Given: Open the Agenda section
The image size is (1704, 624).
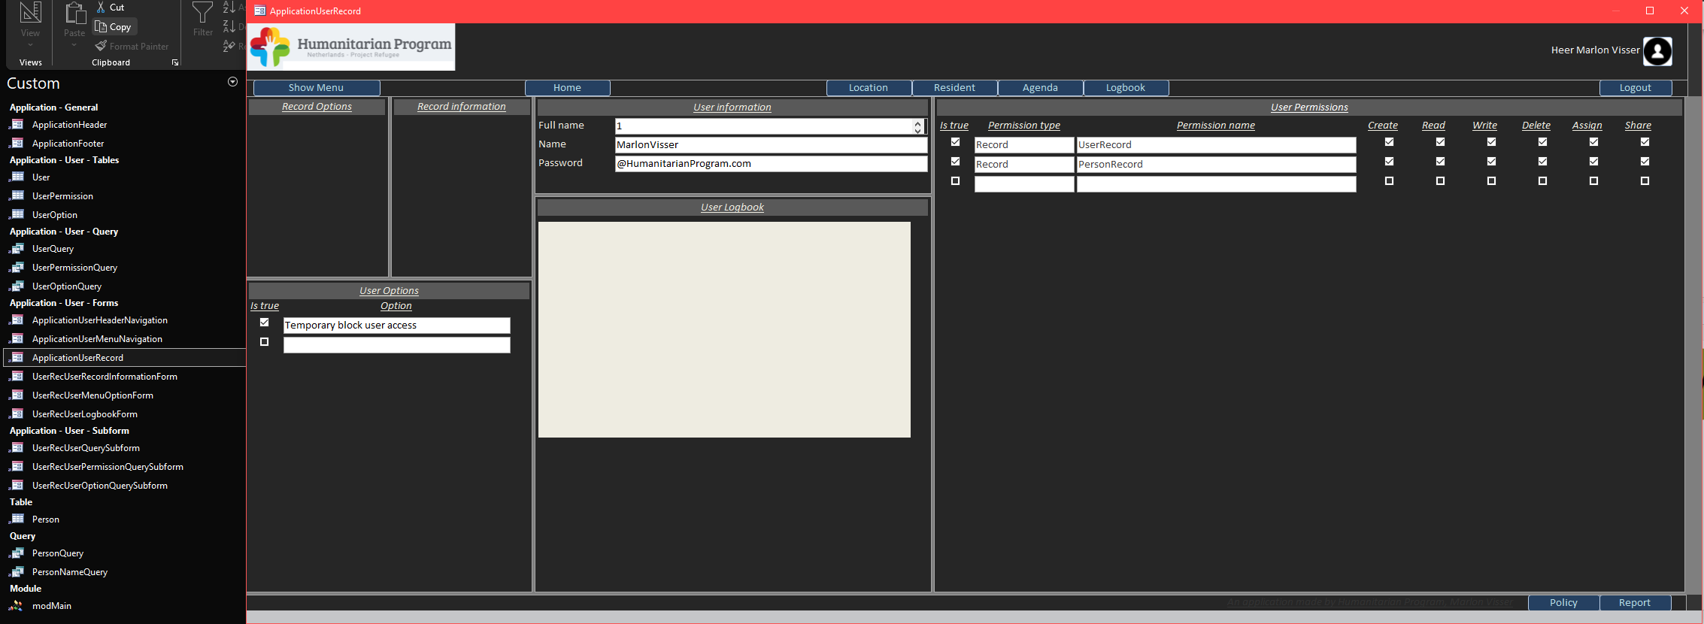Looking at the screenshot, I should 1040,88.
